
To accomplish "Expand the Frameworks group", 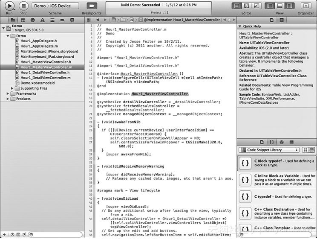I will (8, 93).
